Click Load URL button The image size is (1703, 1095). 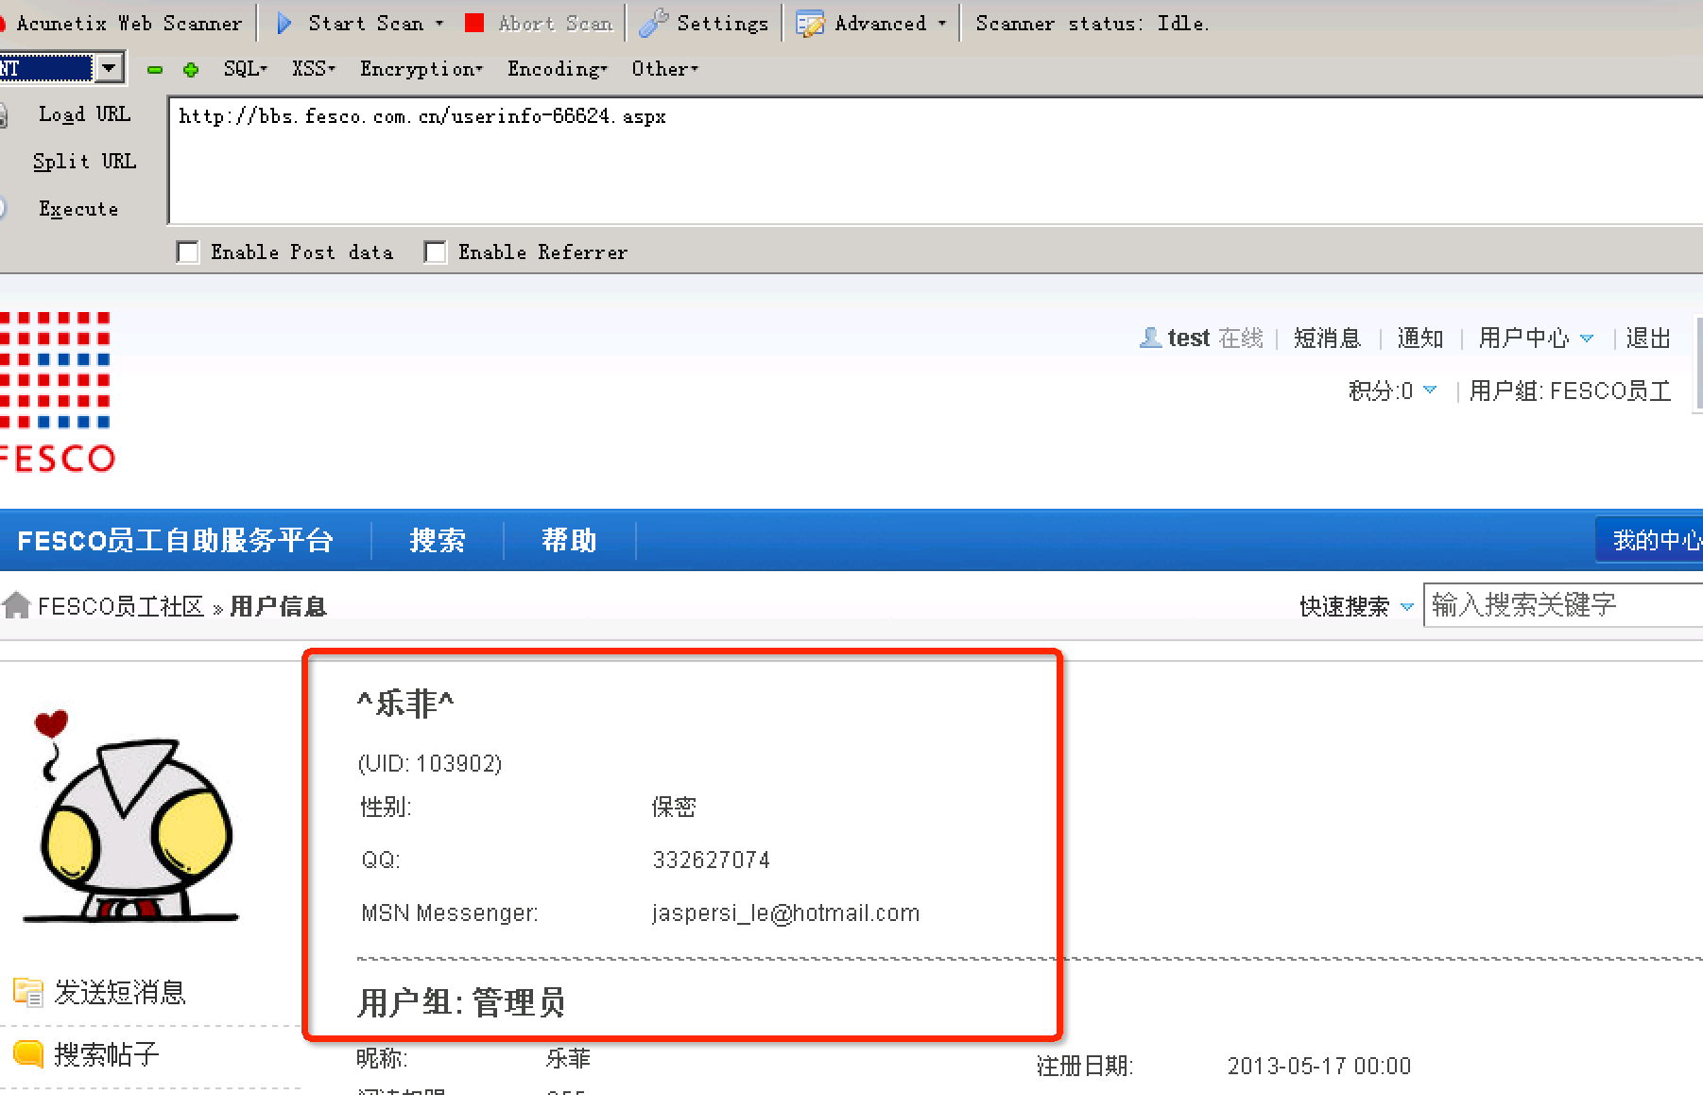point(84,114)
